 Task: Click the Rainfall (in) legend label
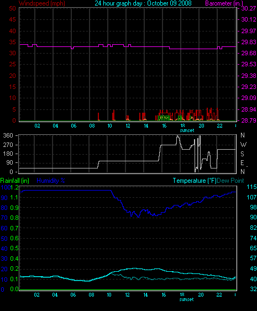pos(15,181)
